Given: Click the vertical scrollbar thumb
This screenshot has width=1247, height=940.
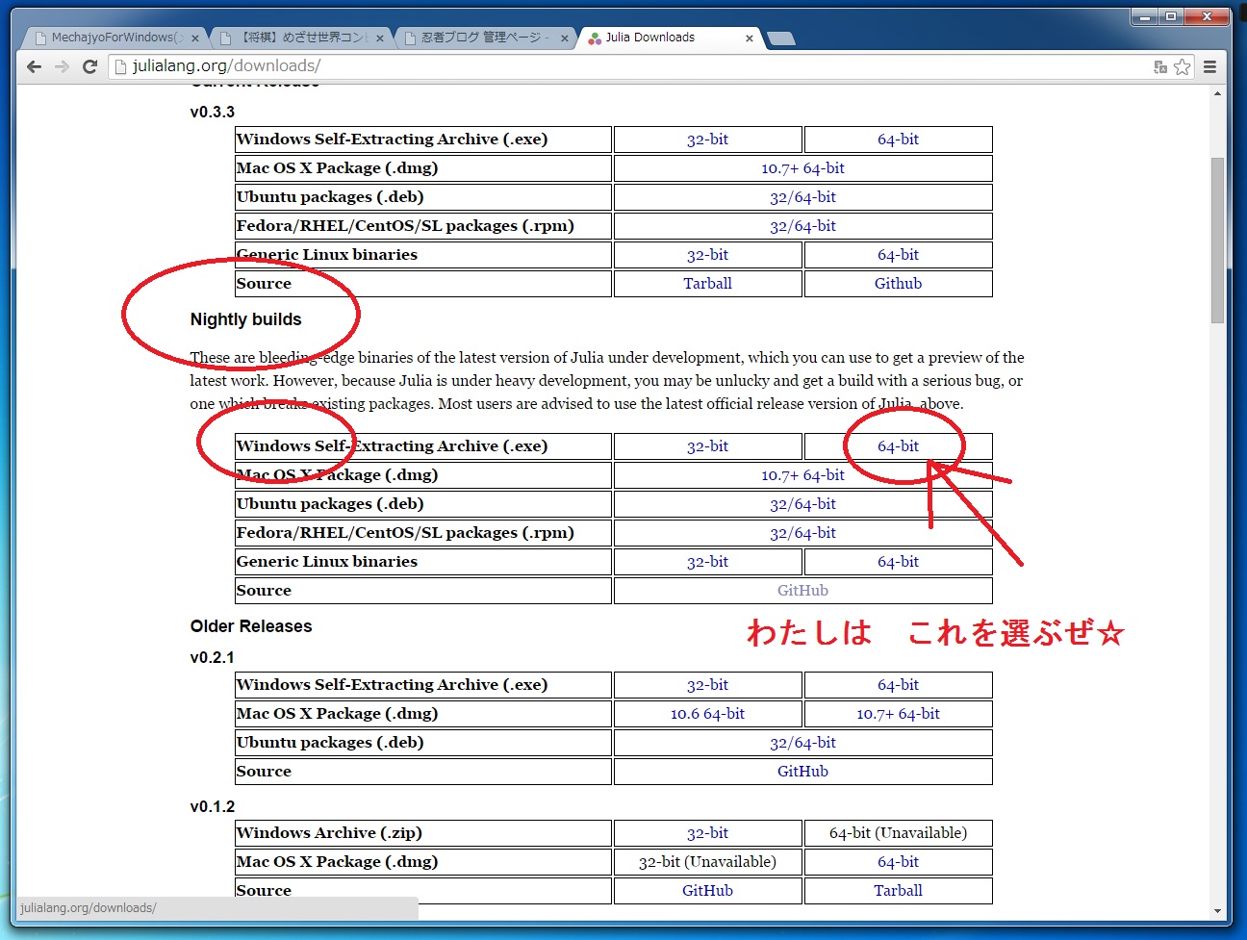Looking at the screenshot, I should pyautogui.click(x=1217, y=240).
